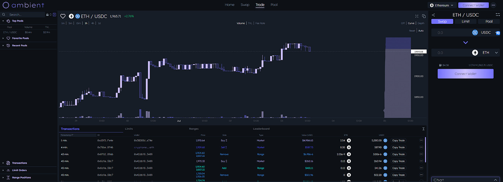Image resolution: width=503 pixels, height=182 pixels.
Task: Reset the chart view
Action: (x=412, y=30)
